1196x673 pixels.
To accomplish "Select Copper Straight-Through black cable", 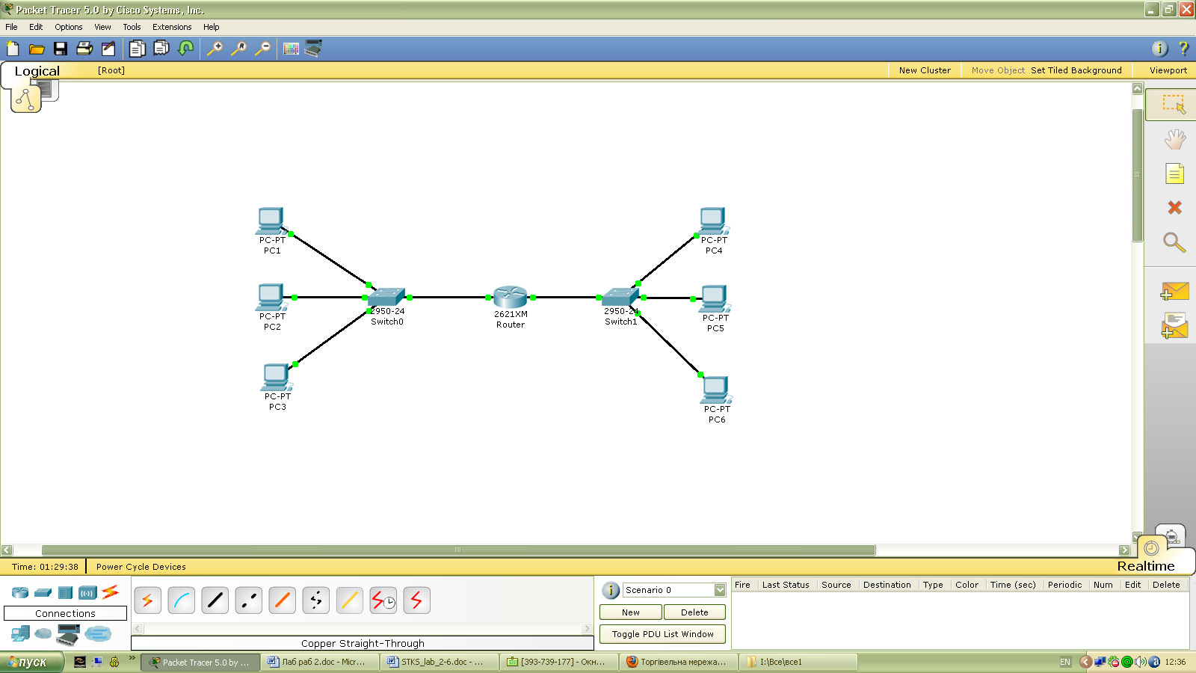I will pyautogui.click(x=215, y=600).
